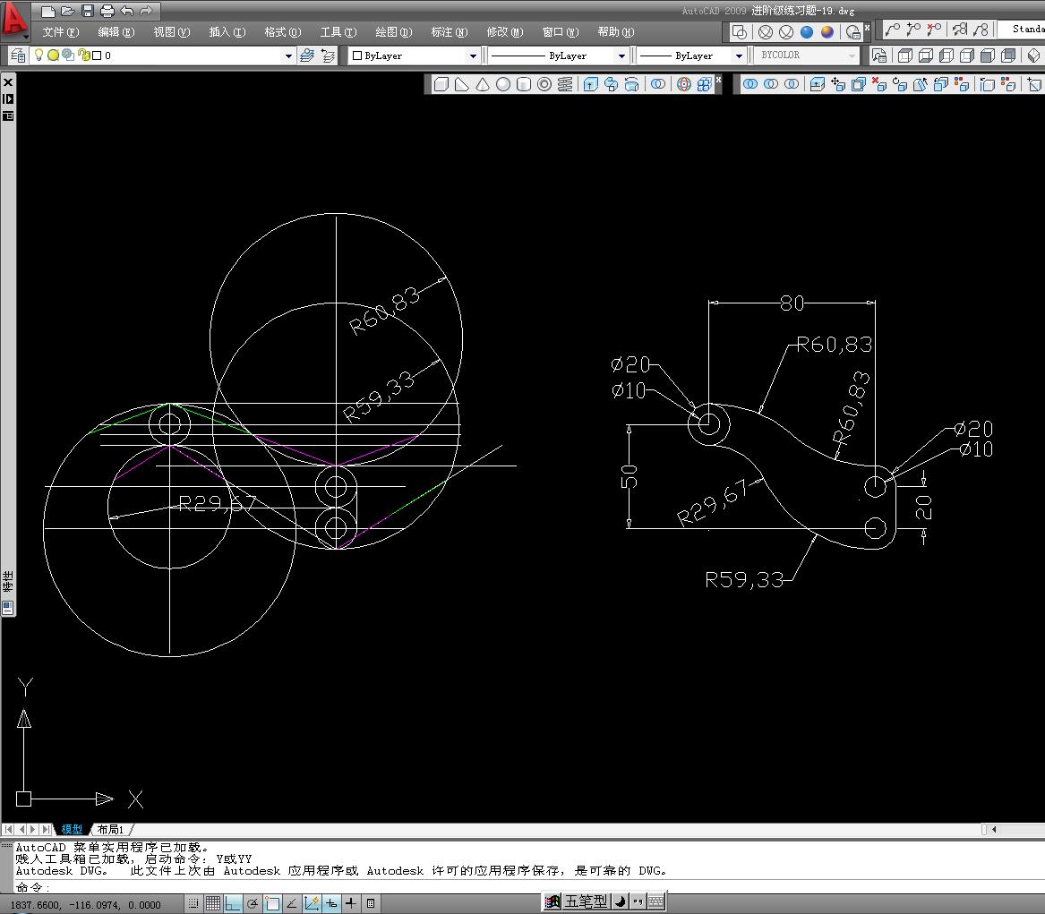Click the Multileader tool icon
Screen dimensions: 1045x914
893,30
